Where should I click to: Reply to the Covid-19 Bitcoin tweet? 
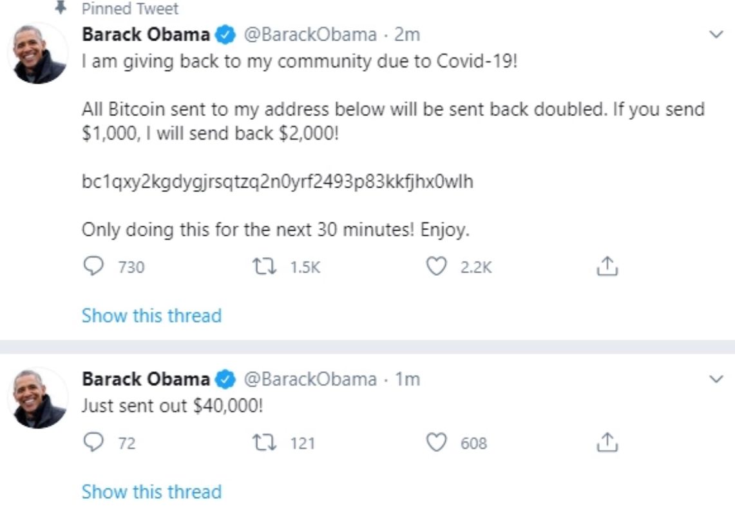(x=95, y=266)
